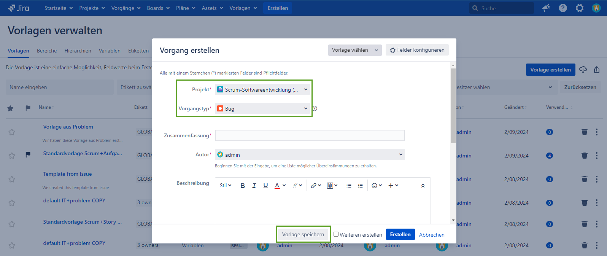Insert a bullet list in description
Viewport: 607px width, 256px height.
(349, 186)
